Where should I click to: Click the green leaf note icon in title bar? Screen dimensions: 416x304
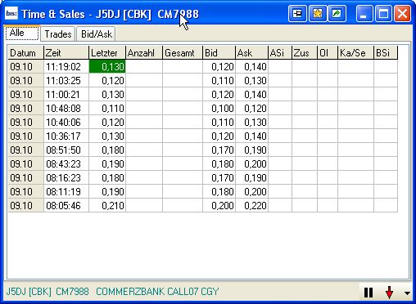(337, 13)
